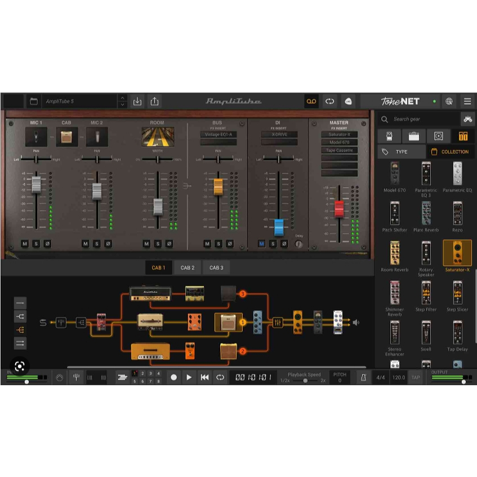Open the X-DRIVE DI insert slot
The width and height of the screenshot is (477, 477).
point(279,135)
